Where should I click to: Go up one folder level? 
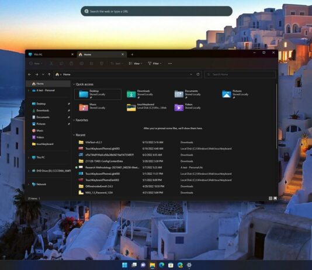(49, 74)
